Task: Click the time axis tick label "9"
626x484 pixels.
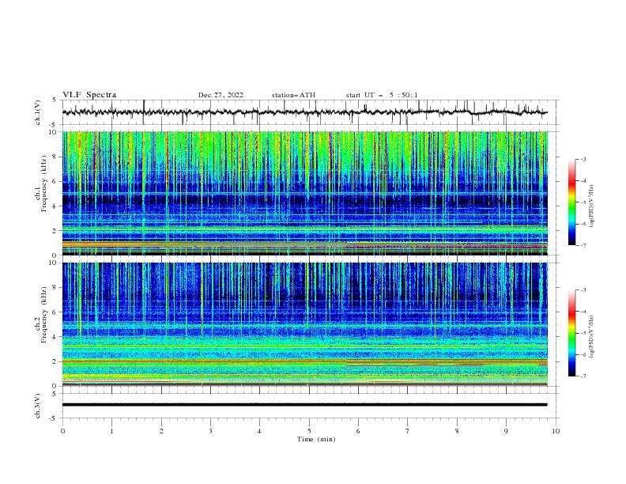Action: click(x=506, y=431)
